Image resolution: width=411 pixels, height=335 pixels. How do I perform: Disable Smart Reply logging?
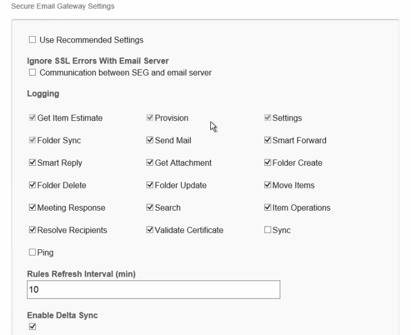coord(32,163)
